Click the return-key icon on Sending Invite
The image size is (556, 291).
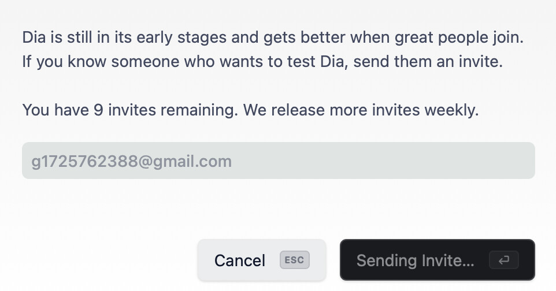pos(503,260)
